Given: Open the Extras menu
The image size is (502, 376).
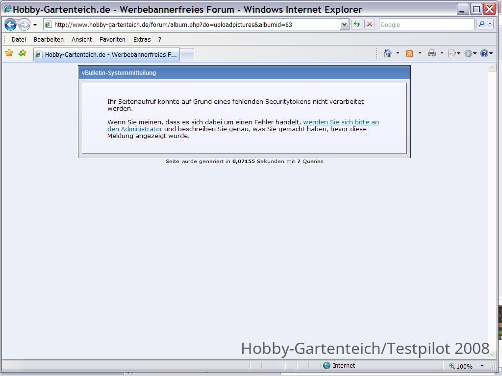Looking at the screenshot, I should pos(142,39).
